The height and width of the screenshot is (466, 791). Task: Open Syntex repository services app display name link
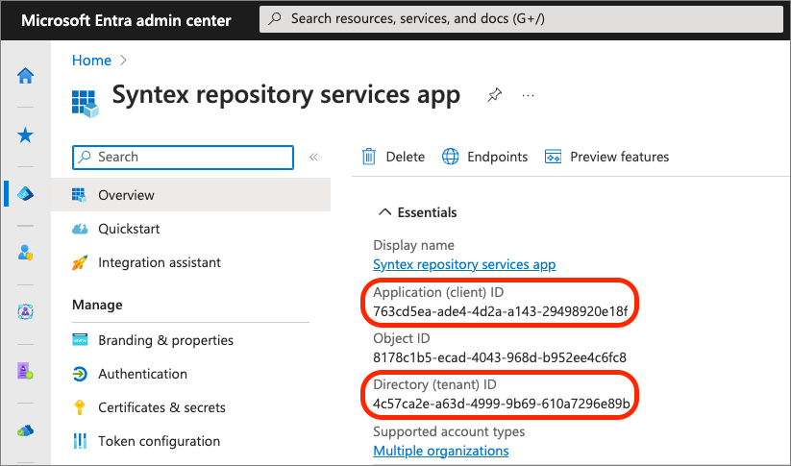click(464, 265)
